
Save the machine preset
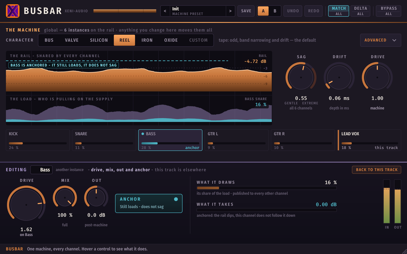tap(246, 11)
